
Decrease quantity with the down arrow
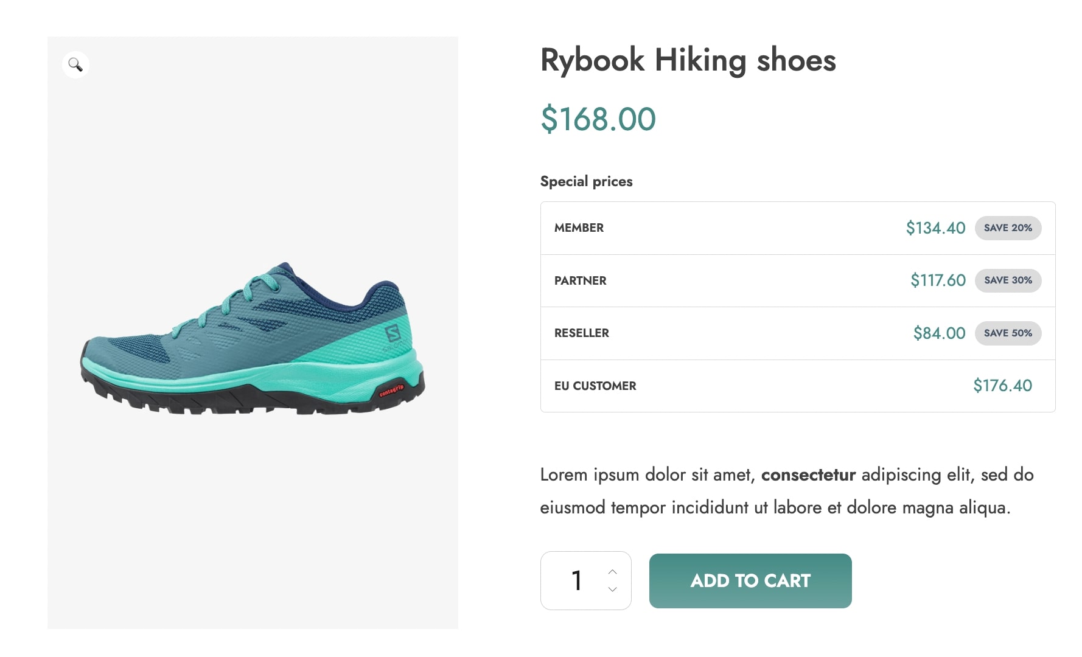pos(613,589)
